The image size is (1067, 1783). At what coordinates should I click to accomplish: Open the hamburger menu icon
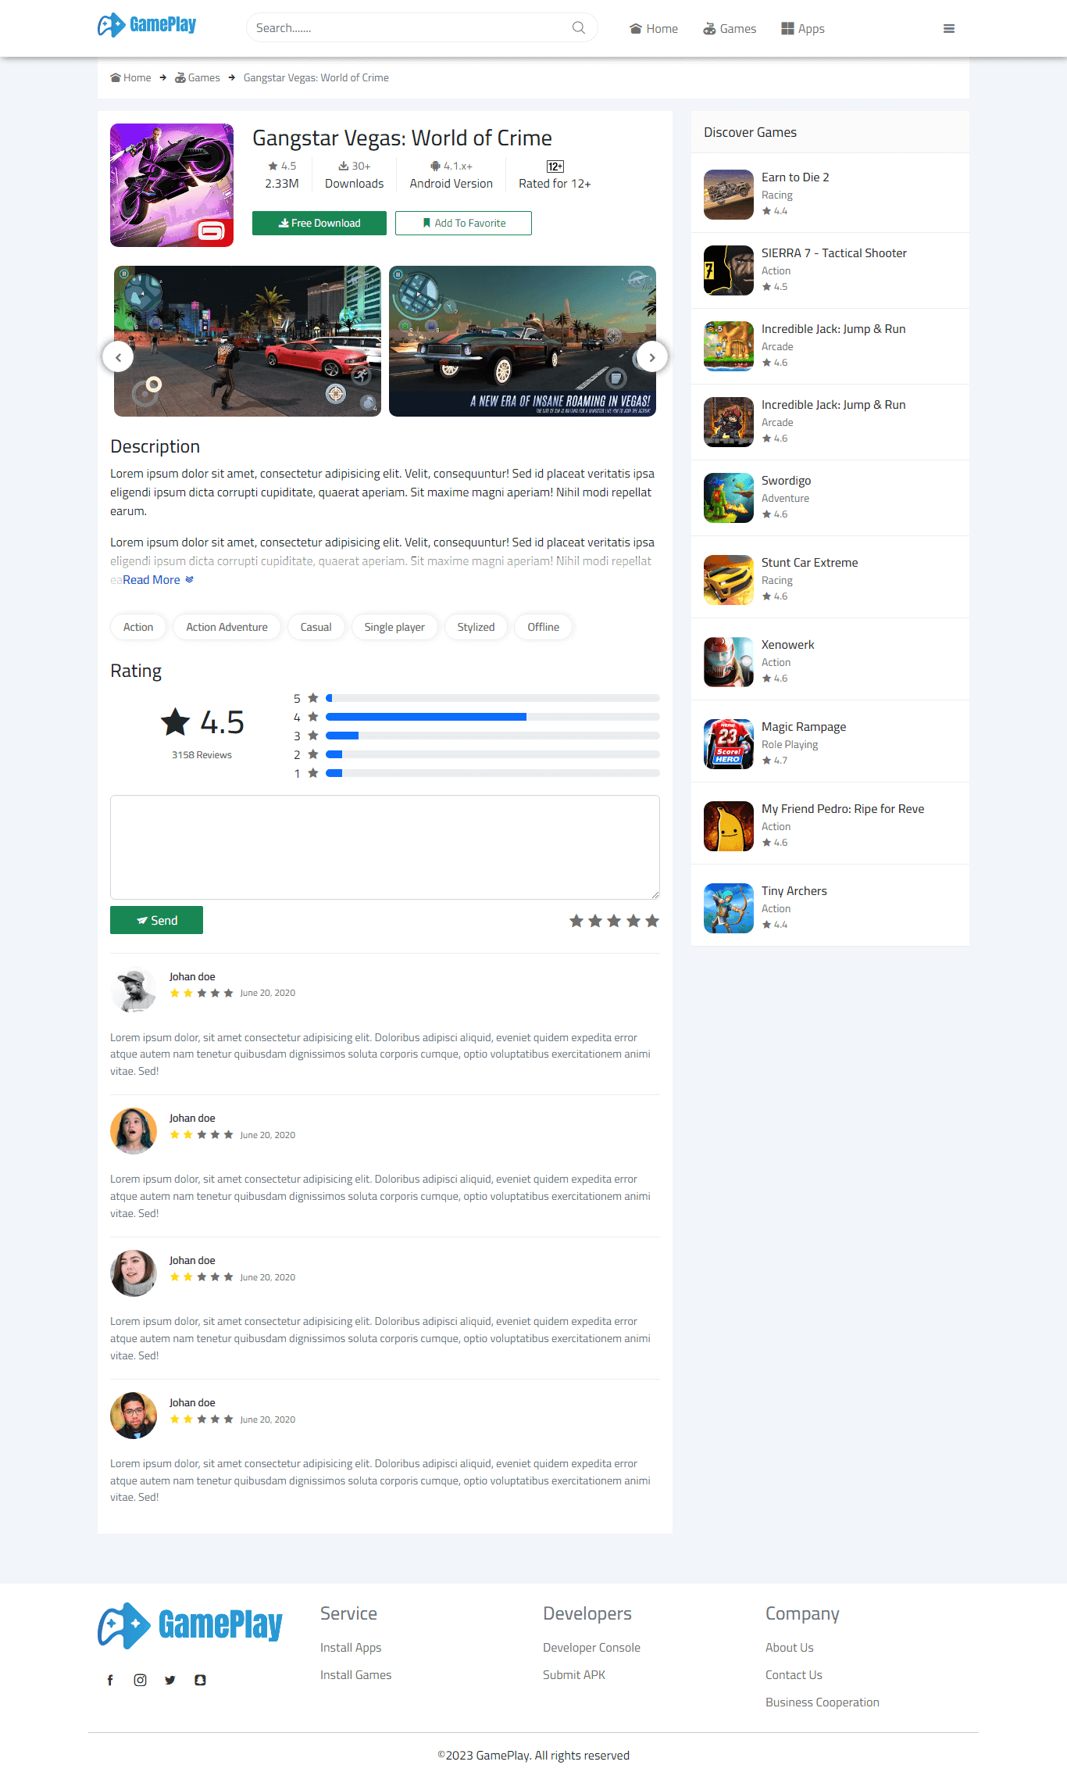(948, 29)
